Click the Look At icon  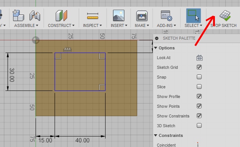click(200, 58)
